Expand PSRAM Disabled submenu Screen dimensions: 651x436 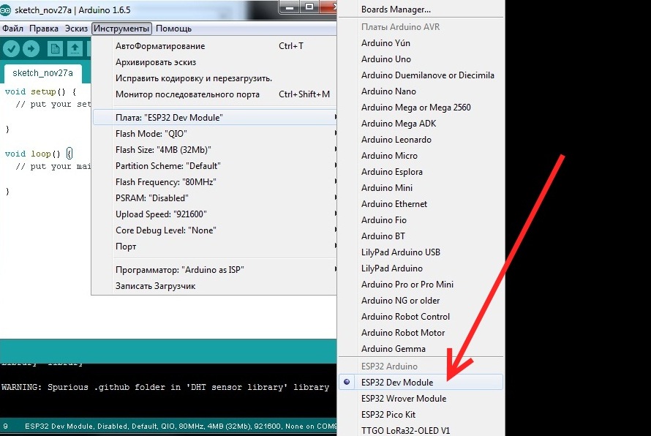pos(214,198)
